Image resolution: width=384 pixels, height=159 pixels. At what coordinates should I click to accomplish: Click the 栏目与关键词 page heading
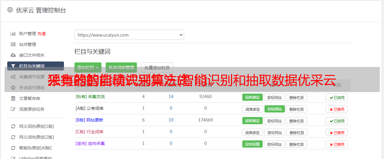(92, 52)
